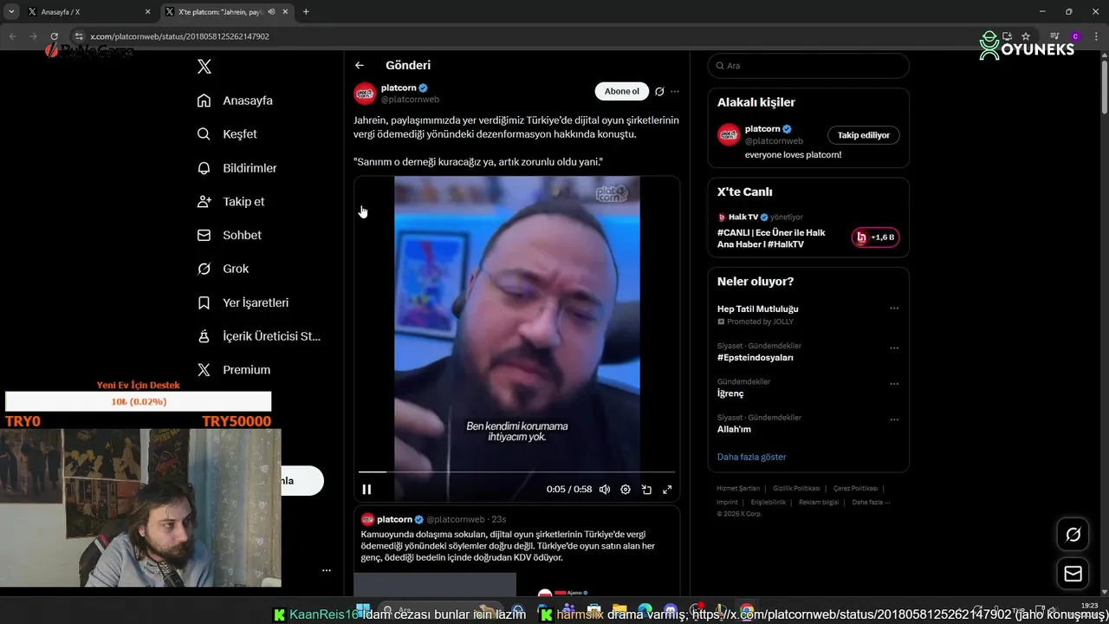The image size is (1109, 624).
Task: Expand the Daha fazla footer menu
Action: tap(871, 502)
